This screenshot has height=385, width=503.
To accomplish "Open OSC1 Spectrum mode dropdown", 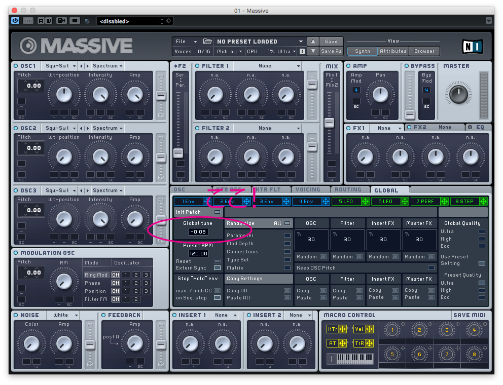I will [107, 66].
